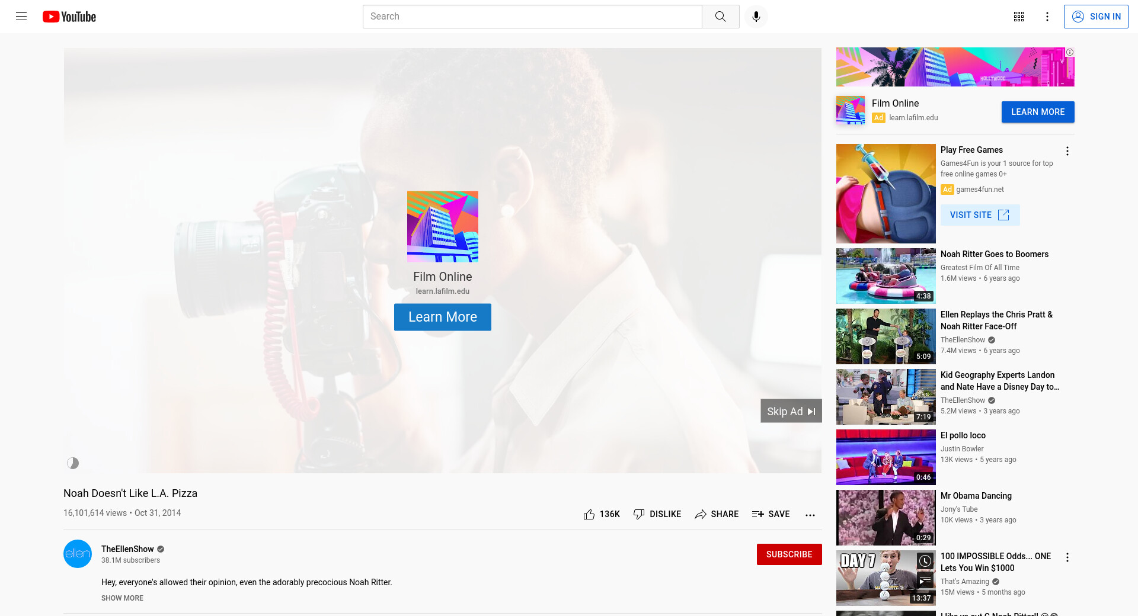Screen dimensions: 1138x616
Task: Expand description with SHOW MORE
Action: pyautogui.click(x=122, y=598)
